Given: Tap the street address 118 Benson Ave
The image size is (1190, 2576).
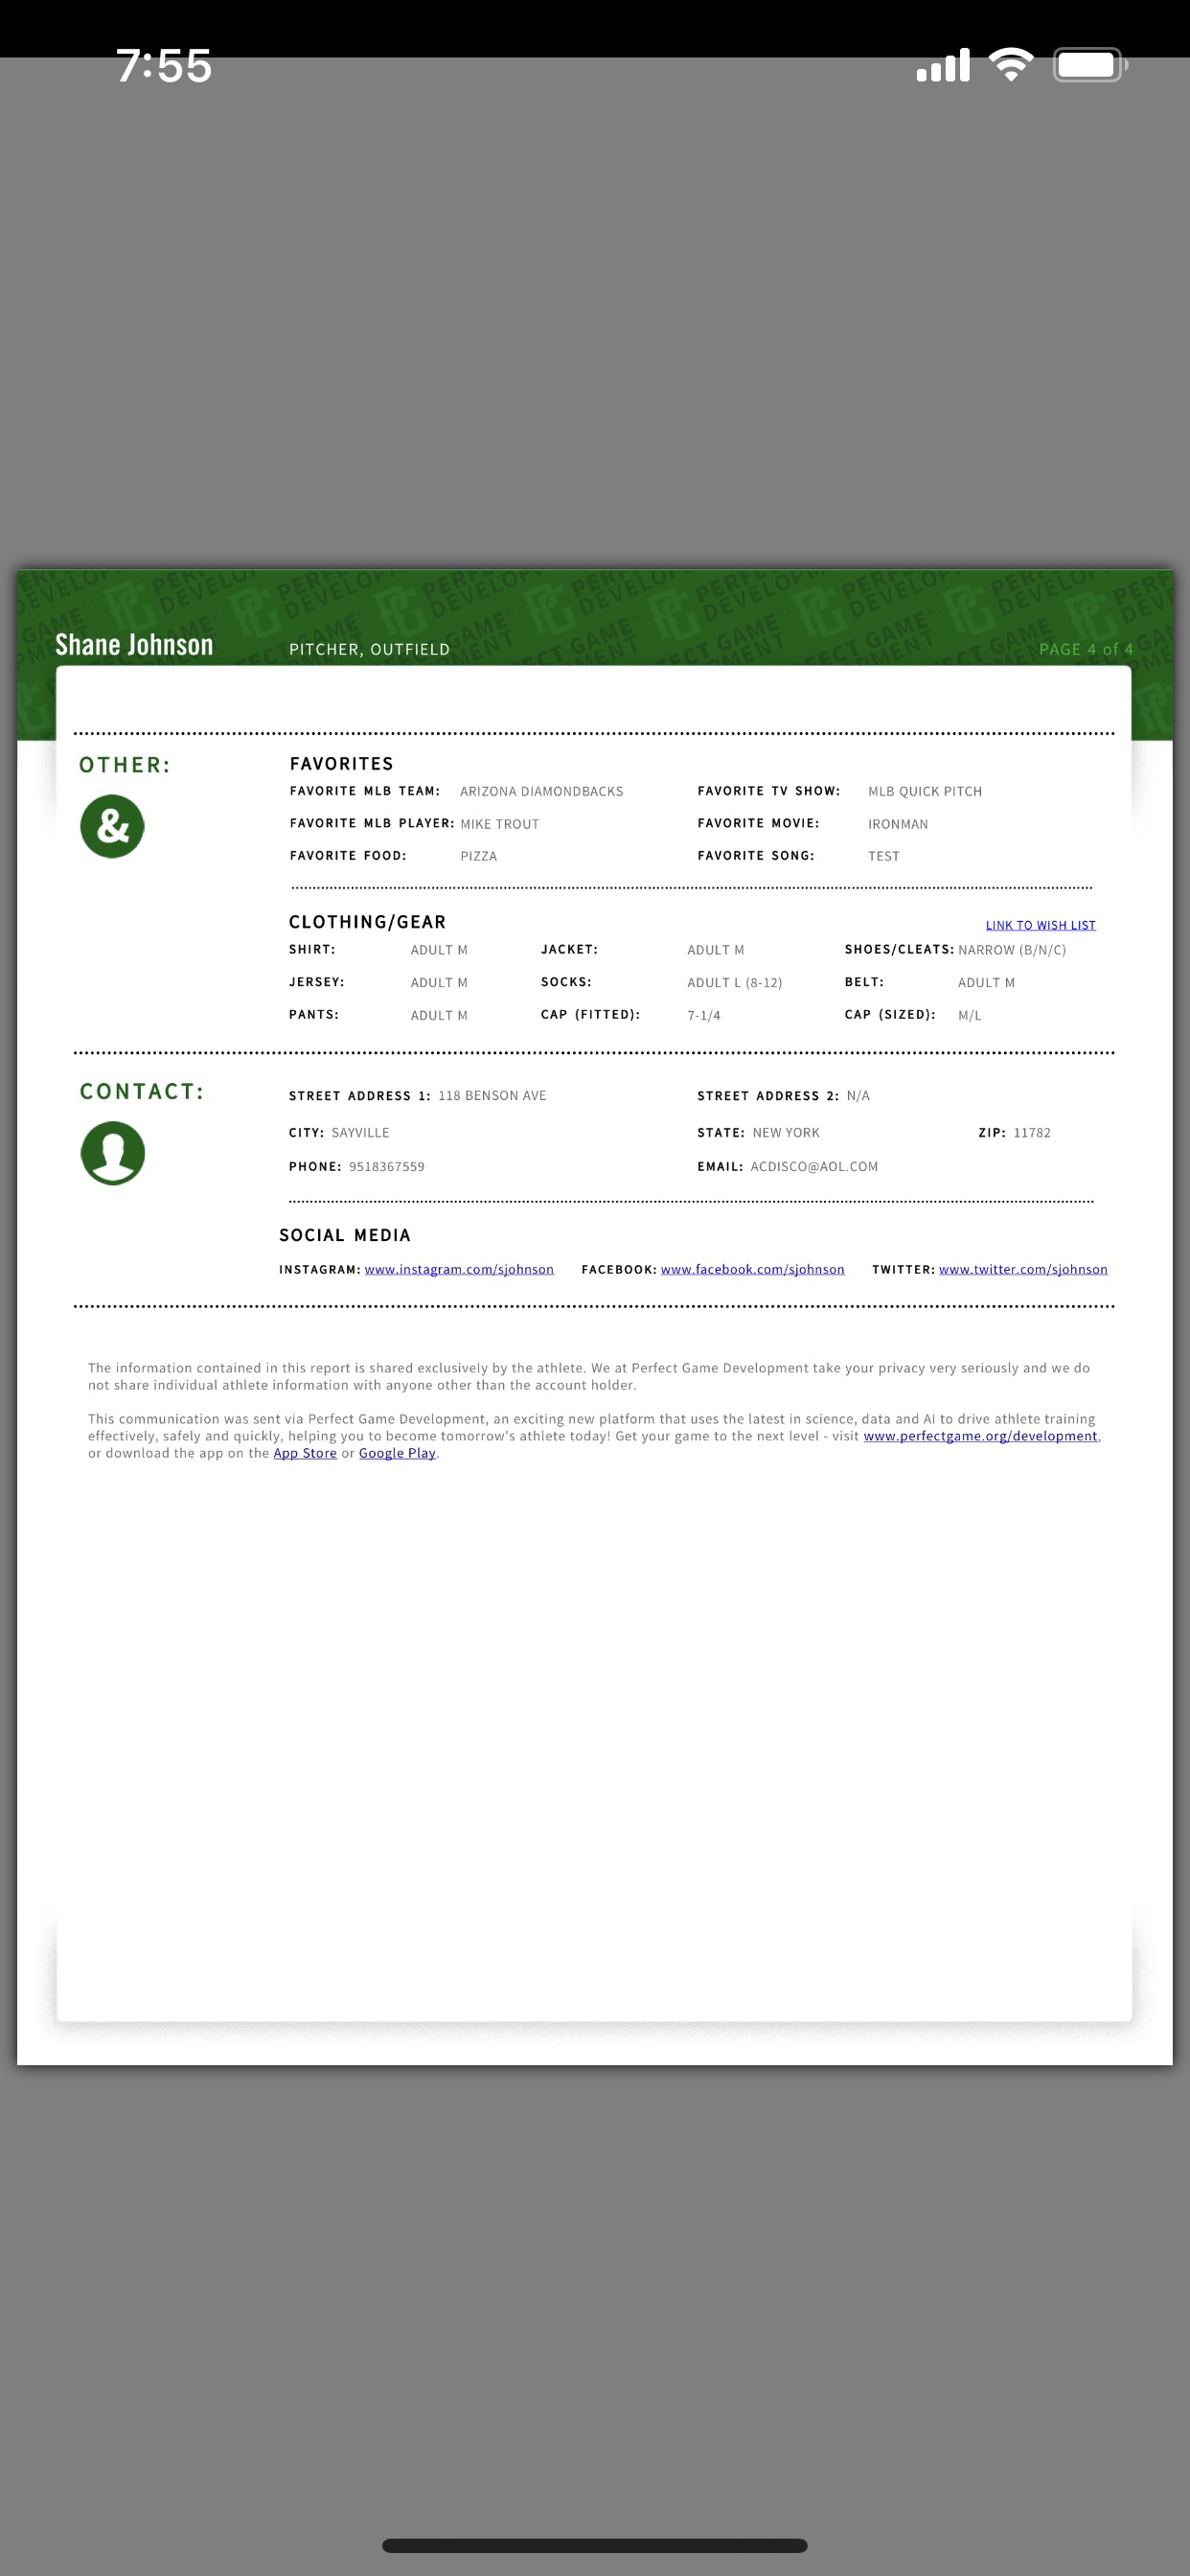Looking at the screenshot, I should (x=492, y=1095).
